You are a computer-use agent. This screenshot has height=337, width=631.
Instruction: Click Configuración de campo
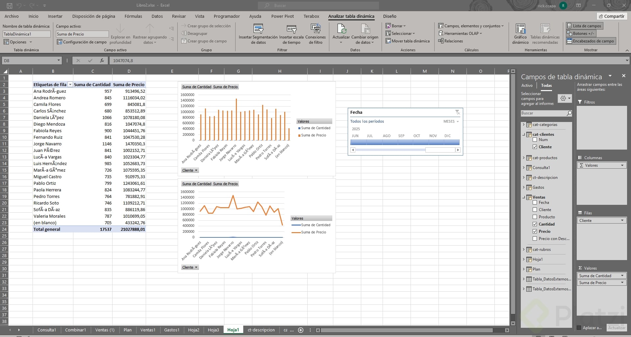tap(82, 42)
